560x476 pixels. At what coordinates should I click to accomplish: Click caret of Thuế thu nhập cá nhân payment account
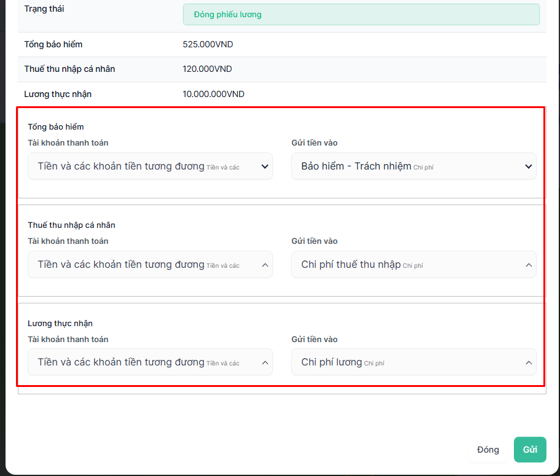pyautogui.click(x=265, y=265)
